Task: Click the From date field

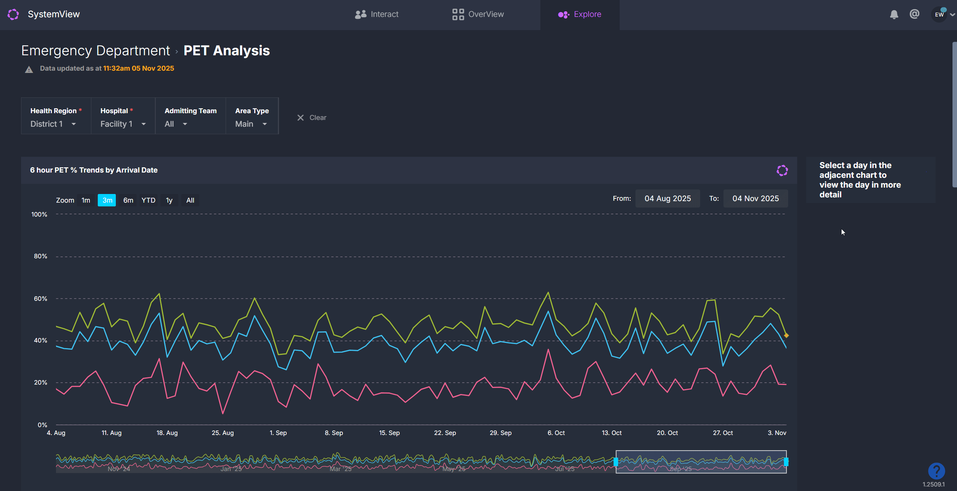Action: (667, 199)
